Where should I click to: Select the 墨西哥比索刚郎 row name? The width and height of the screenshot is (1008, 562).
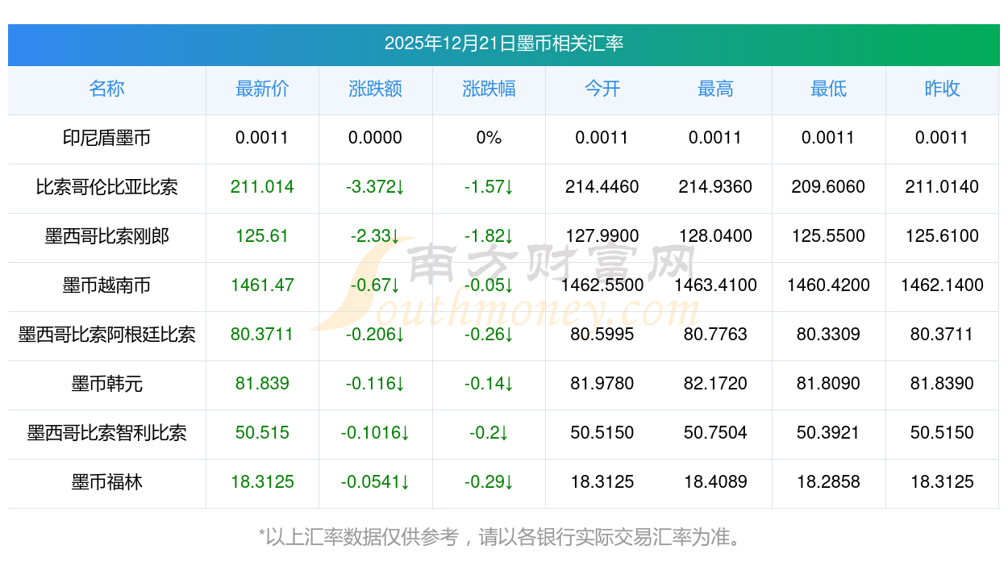click(x=106, y=236)
